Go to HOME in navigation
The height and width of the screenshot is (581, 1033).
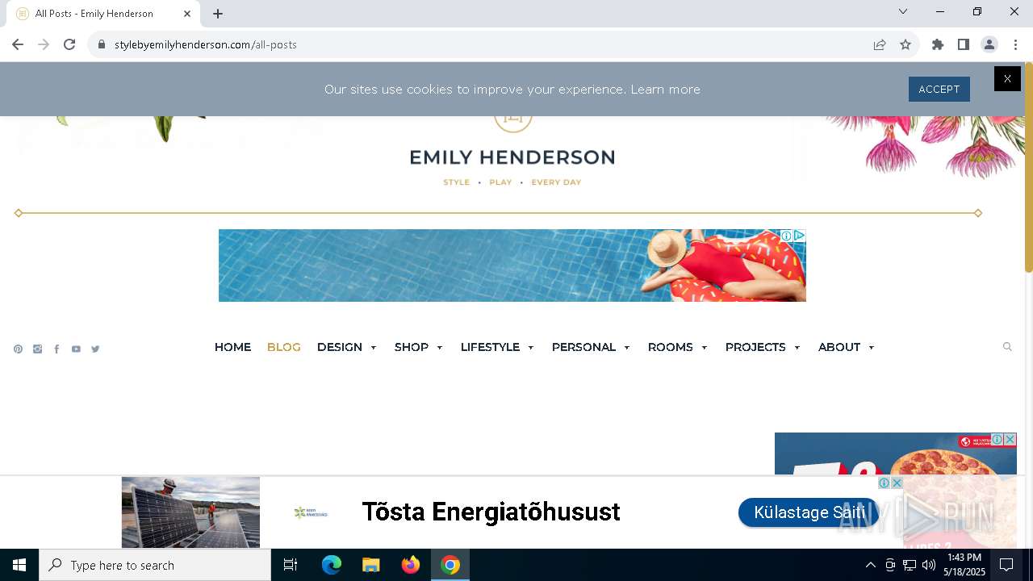[232, 347]
